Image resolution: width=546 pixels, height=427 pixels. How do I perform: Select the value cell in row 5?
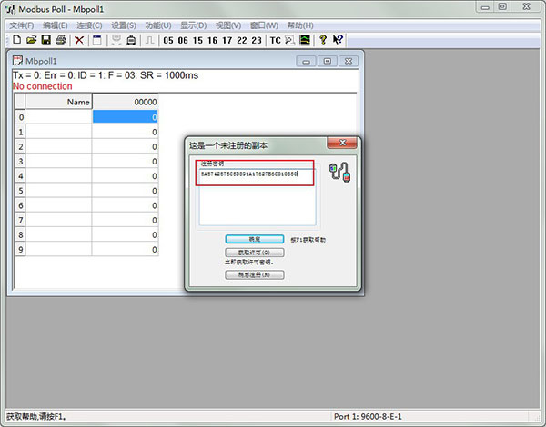126,192
